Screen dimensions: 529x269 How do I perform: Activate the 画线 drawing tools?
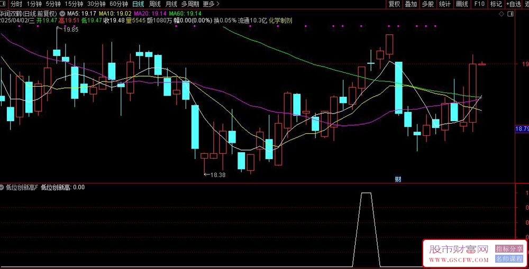[462, 4]
